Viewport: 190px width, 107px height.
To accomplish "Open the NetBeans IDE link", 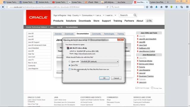I will pyautogui.click(x=144, y=48).
